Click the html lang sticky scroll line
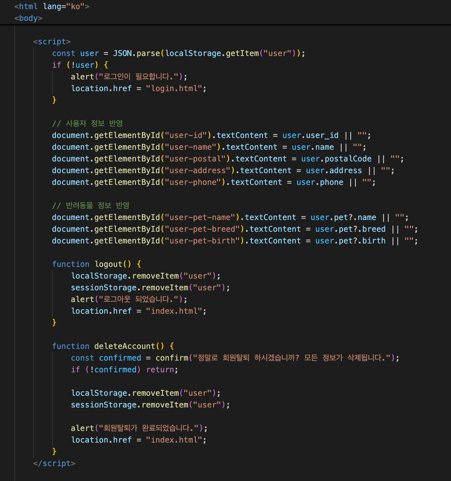Image resolution: width=451 pixels, height=481 pixels. point(52,7)
